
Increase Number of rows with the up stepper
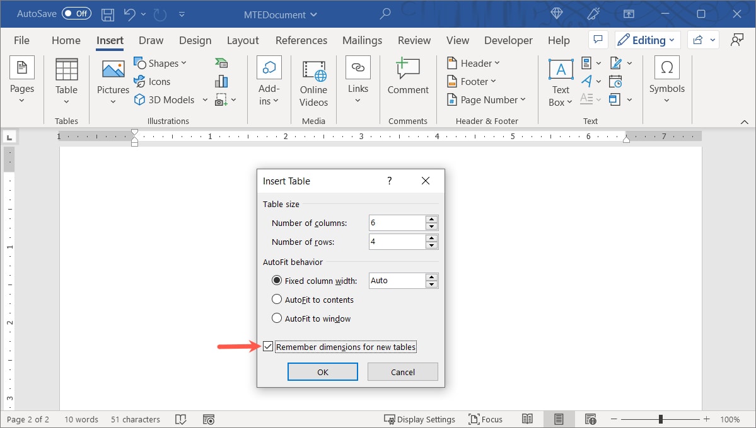coord(431,238)
